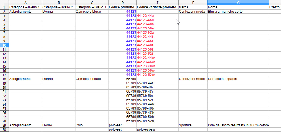
Task: Click variant cell '44123-52a'
Action: 157,33
